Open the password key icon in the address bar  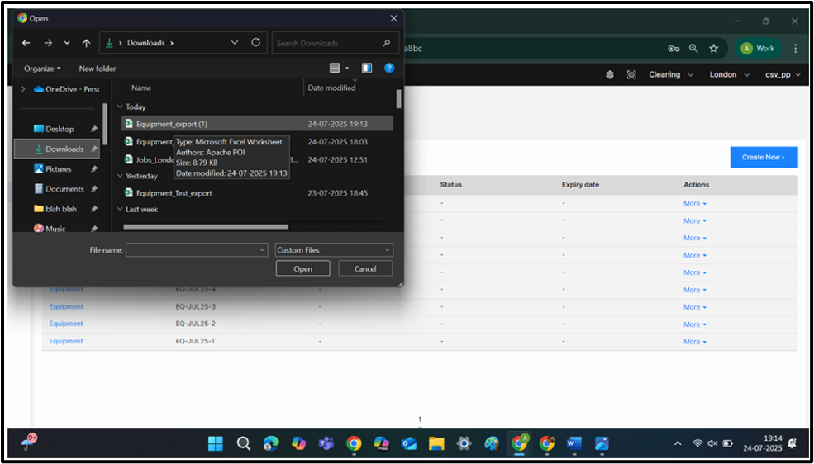coord(674,48)
